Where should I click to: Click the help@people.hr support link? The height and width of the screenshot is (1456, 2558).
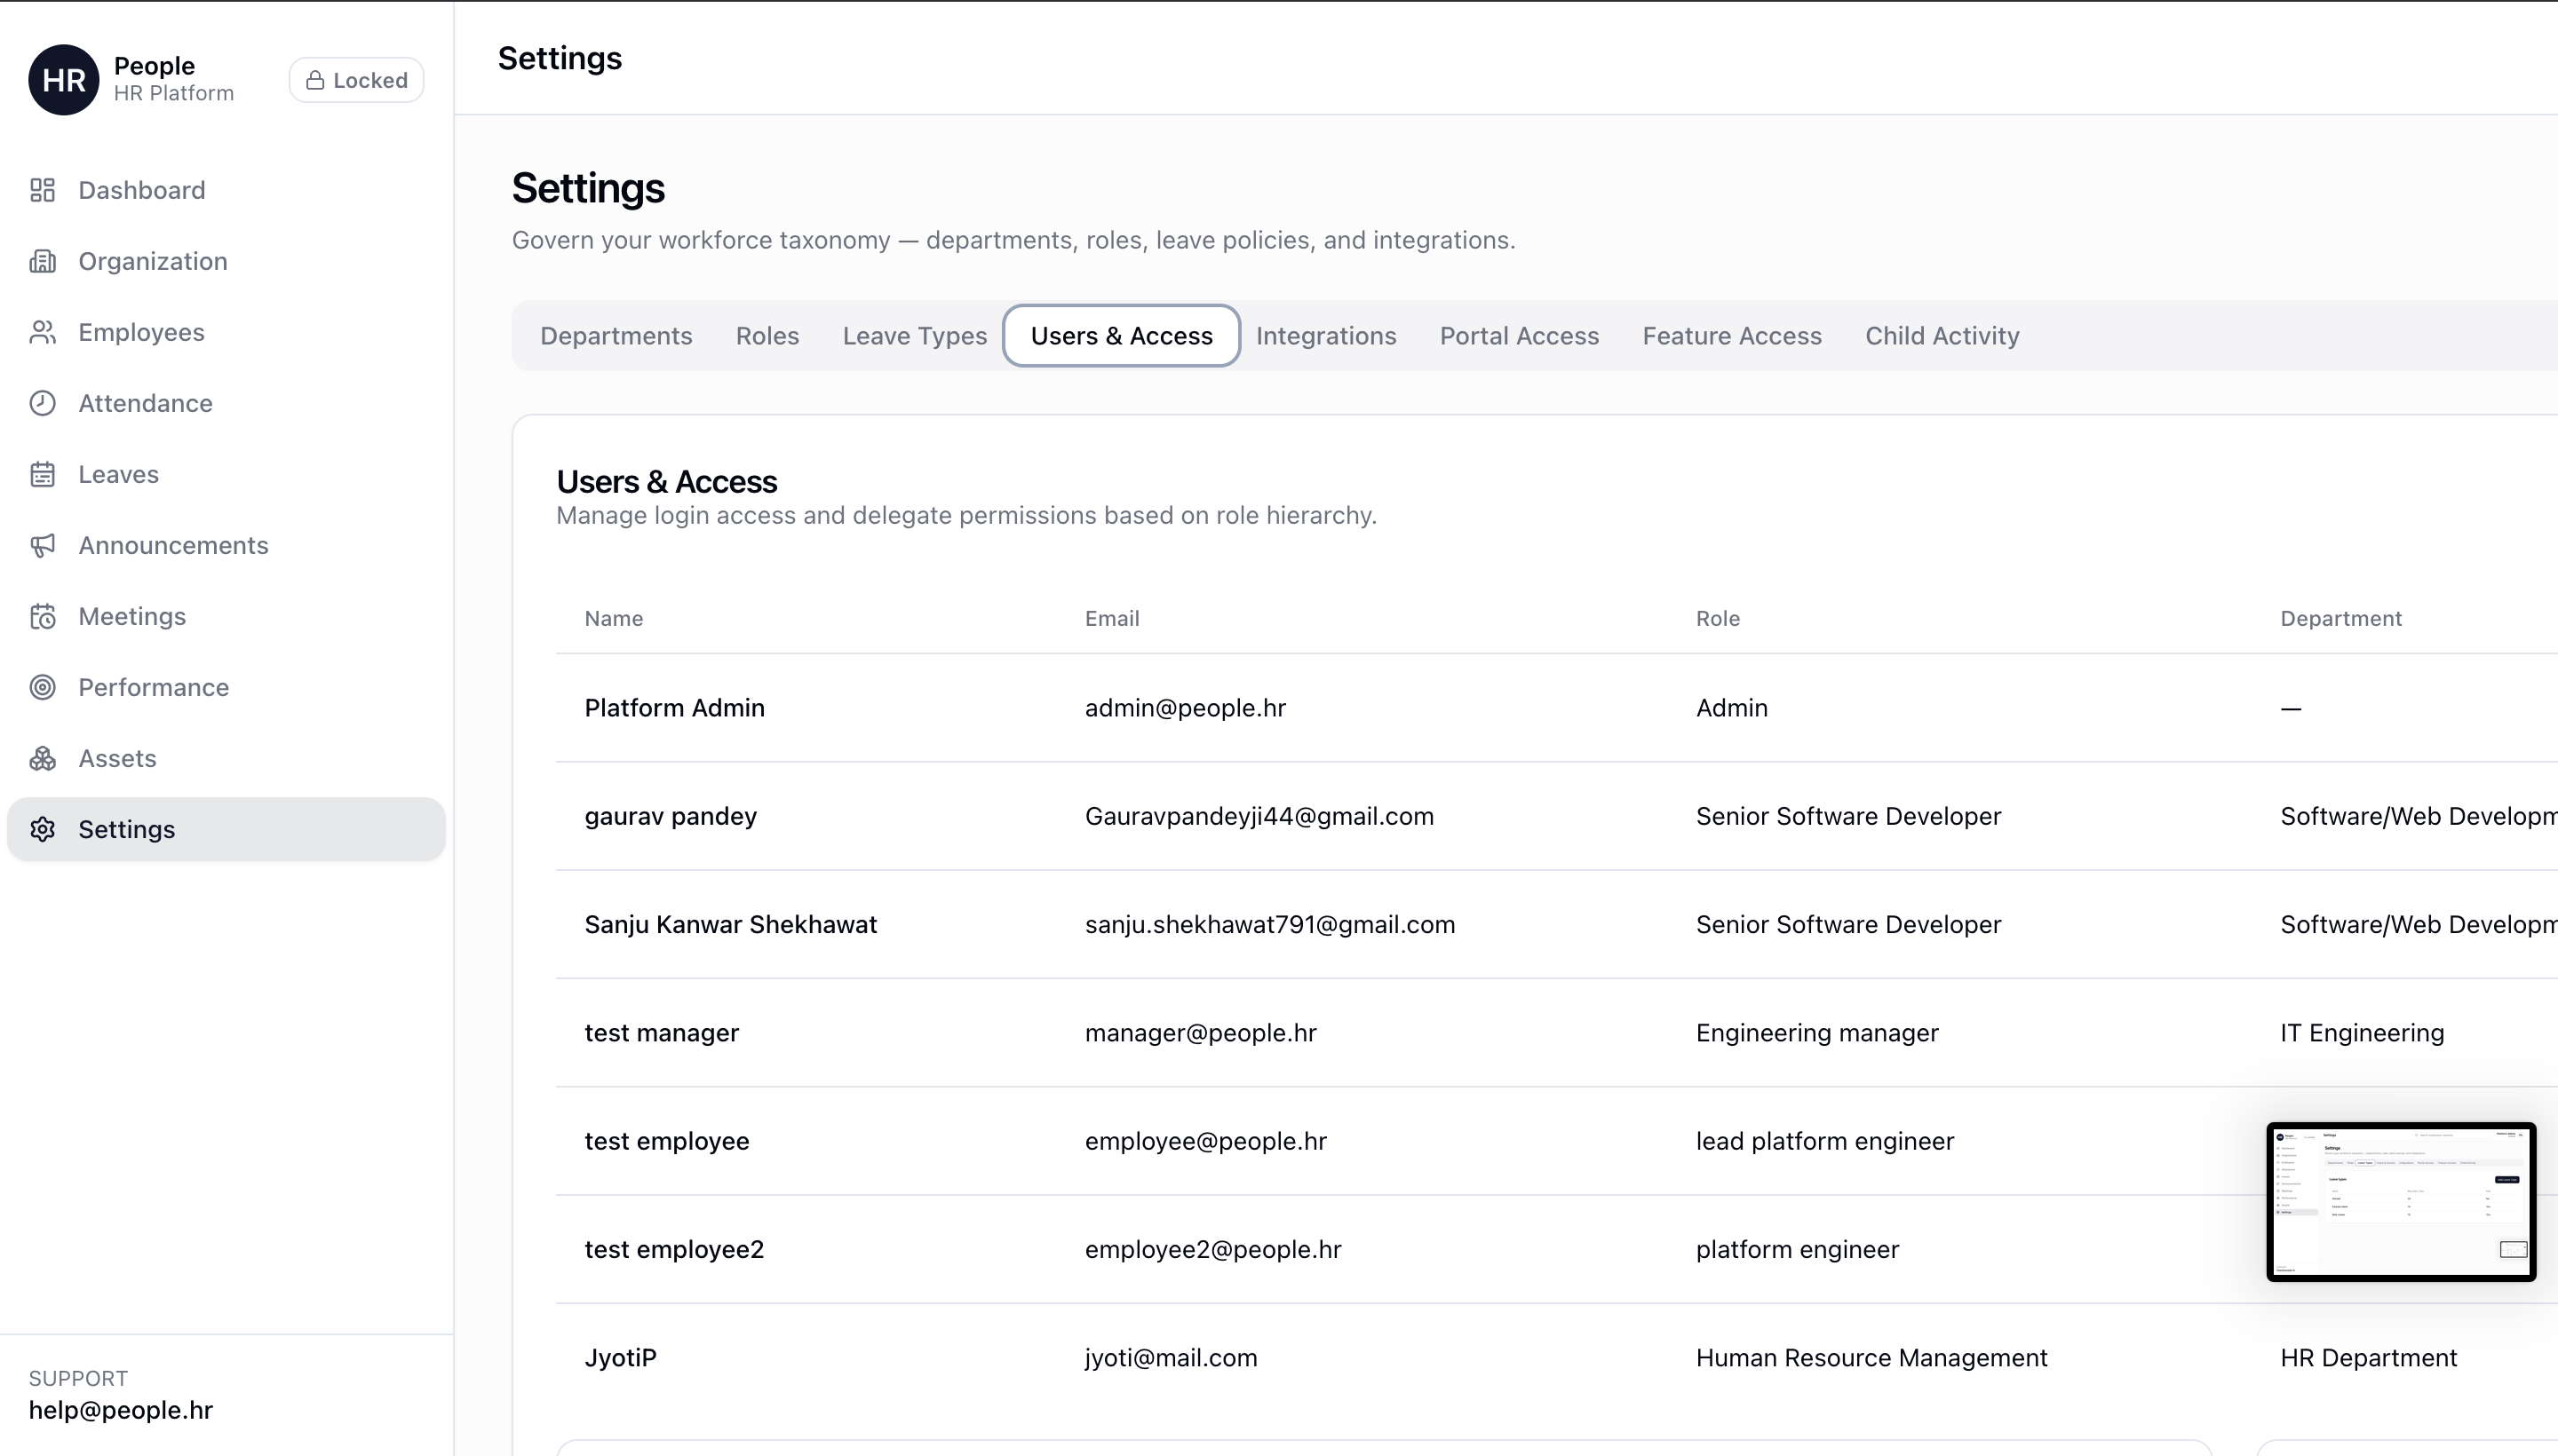click(x=120, y=1410)
